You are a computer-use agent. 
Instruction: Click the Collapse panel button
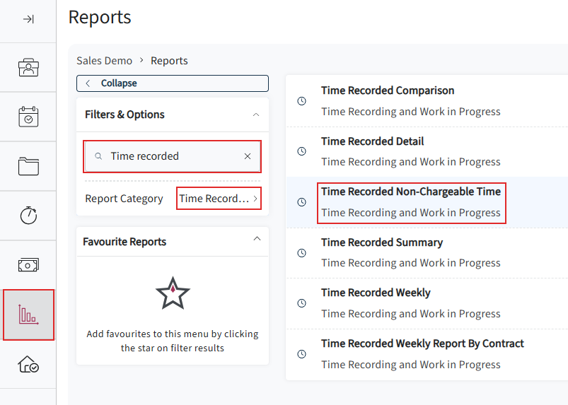[173, 83]
